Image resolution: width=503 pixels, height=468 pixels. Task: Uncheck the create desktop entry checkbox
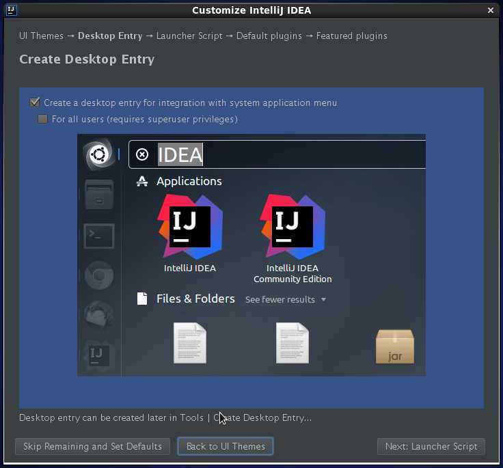34,102
